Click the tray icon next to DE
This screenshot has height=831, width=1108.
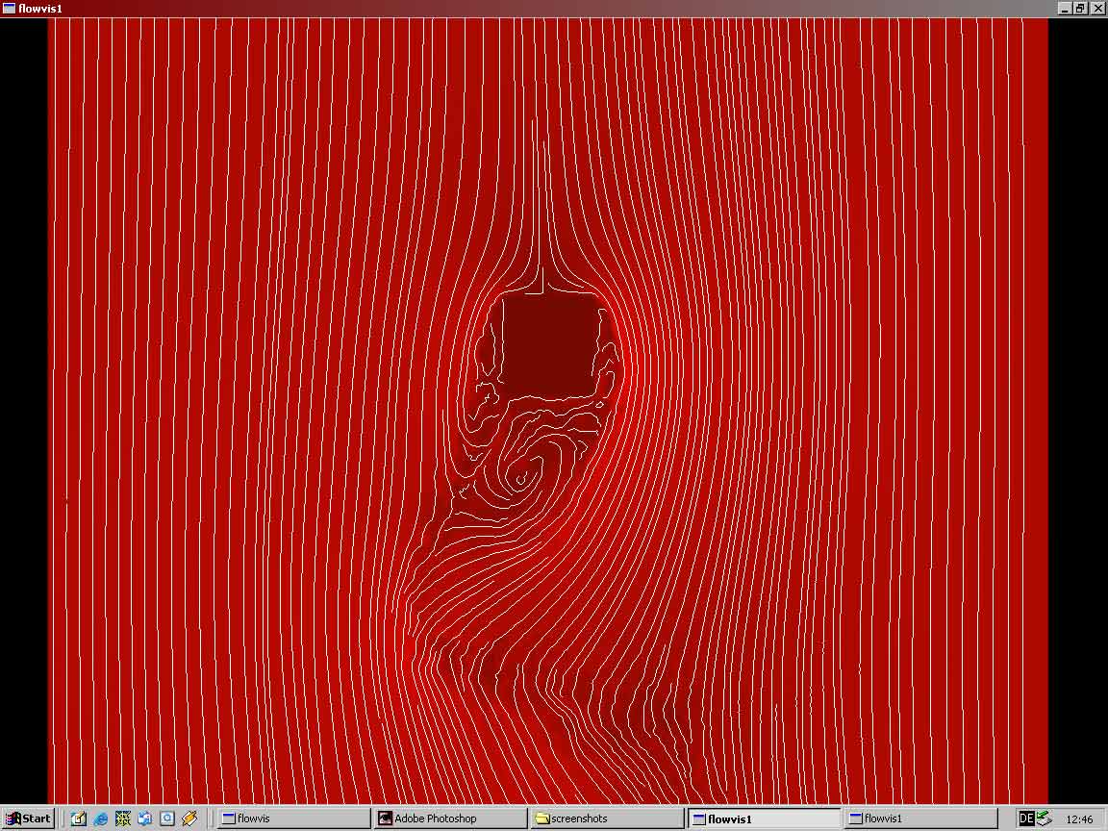tap(1045, 818)
